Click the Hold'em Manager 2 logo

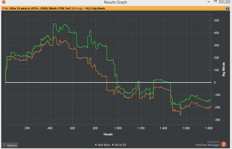click(x=224, y=144)
